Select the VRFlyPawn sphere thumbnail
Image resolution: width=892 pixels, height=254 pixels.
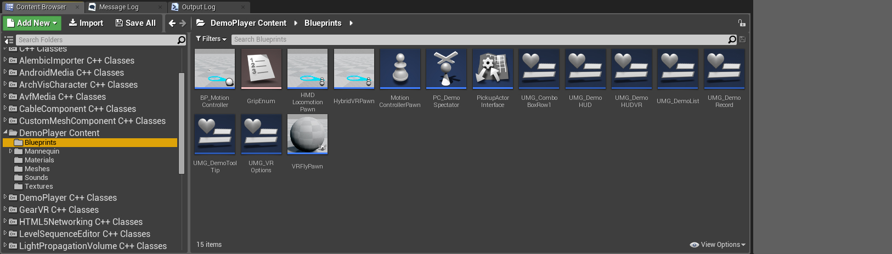pos(307,134)
